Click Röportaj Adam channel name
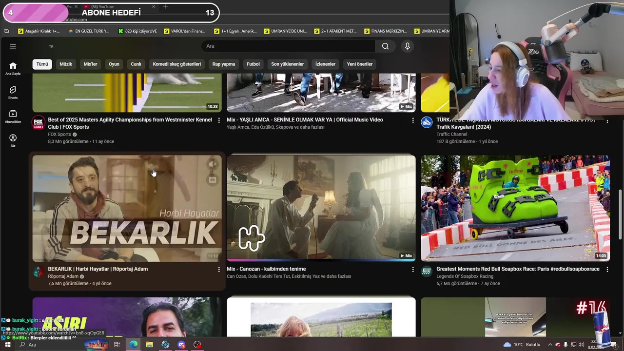 coord(63,276)
